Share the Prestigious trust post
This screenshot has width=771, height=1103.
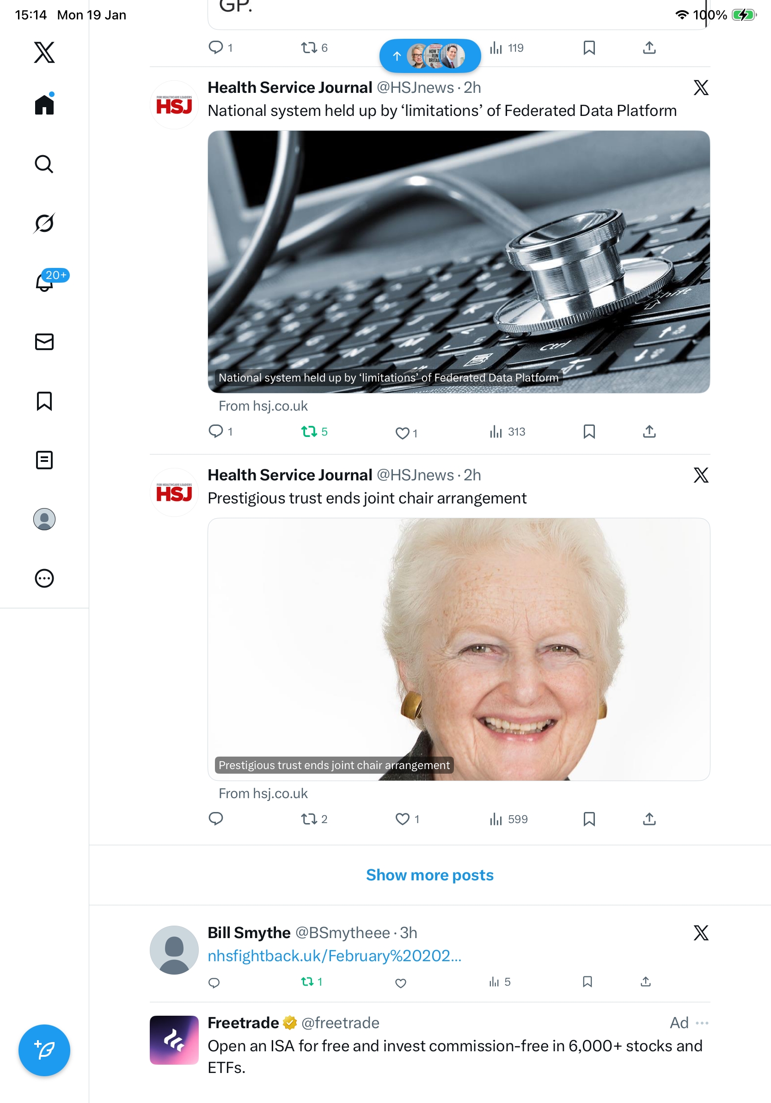click(x=649, y=818)
